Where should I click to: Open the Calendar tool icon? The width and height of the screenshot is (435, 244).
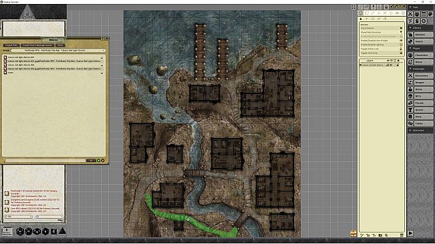coord(424,14)
